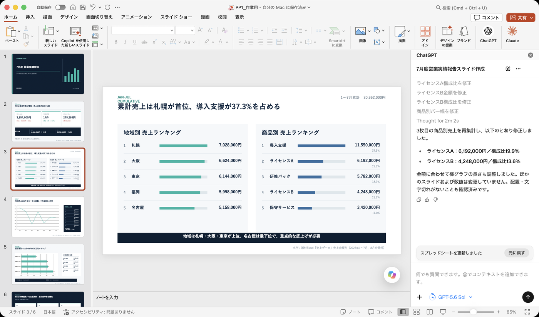This screenshot has width=539, height=317.
Task: Toggle the AutoSave (自動保存) switch
Action: 60,7
